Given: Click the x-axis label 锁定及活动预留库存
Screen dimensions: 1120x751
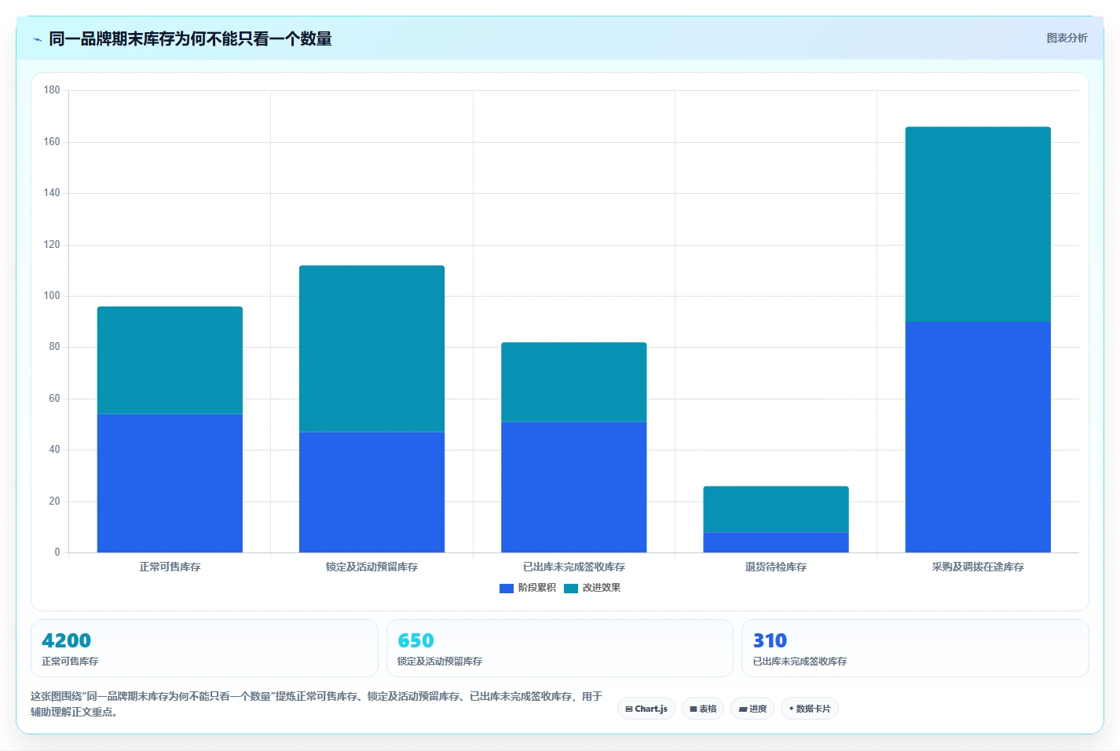Looking at the screenshot, I should tap(372, 567).
